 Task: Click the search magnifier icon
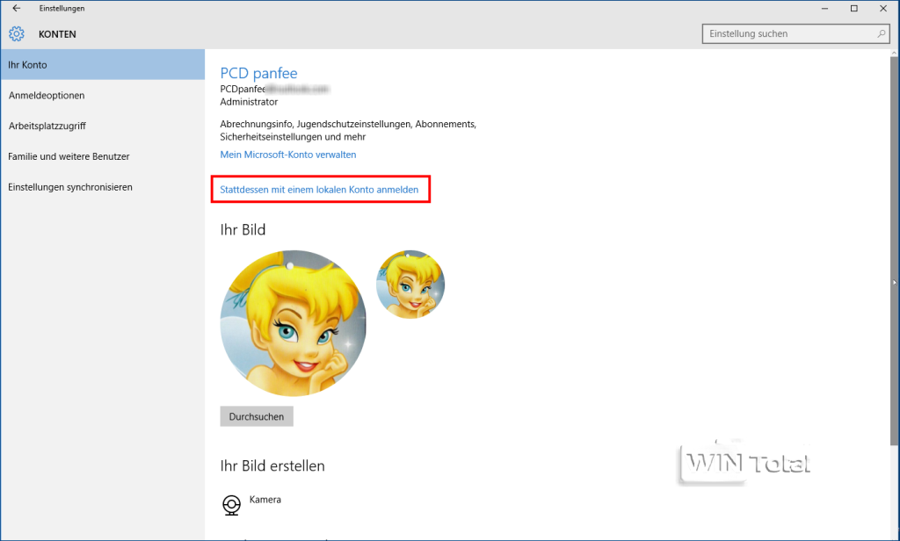click(x=881, y=34)
